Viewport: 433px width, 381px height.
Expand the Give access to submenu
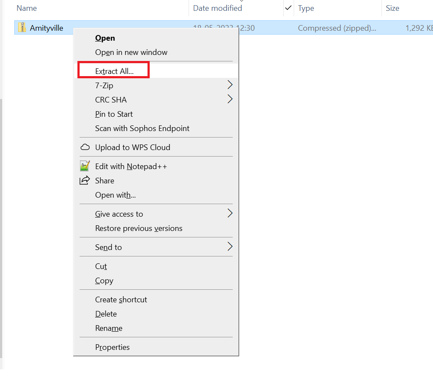click(x=230, y=214)
